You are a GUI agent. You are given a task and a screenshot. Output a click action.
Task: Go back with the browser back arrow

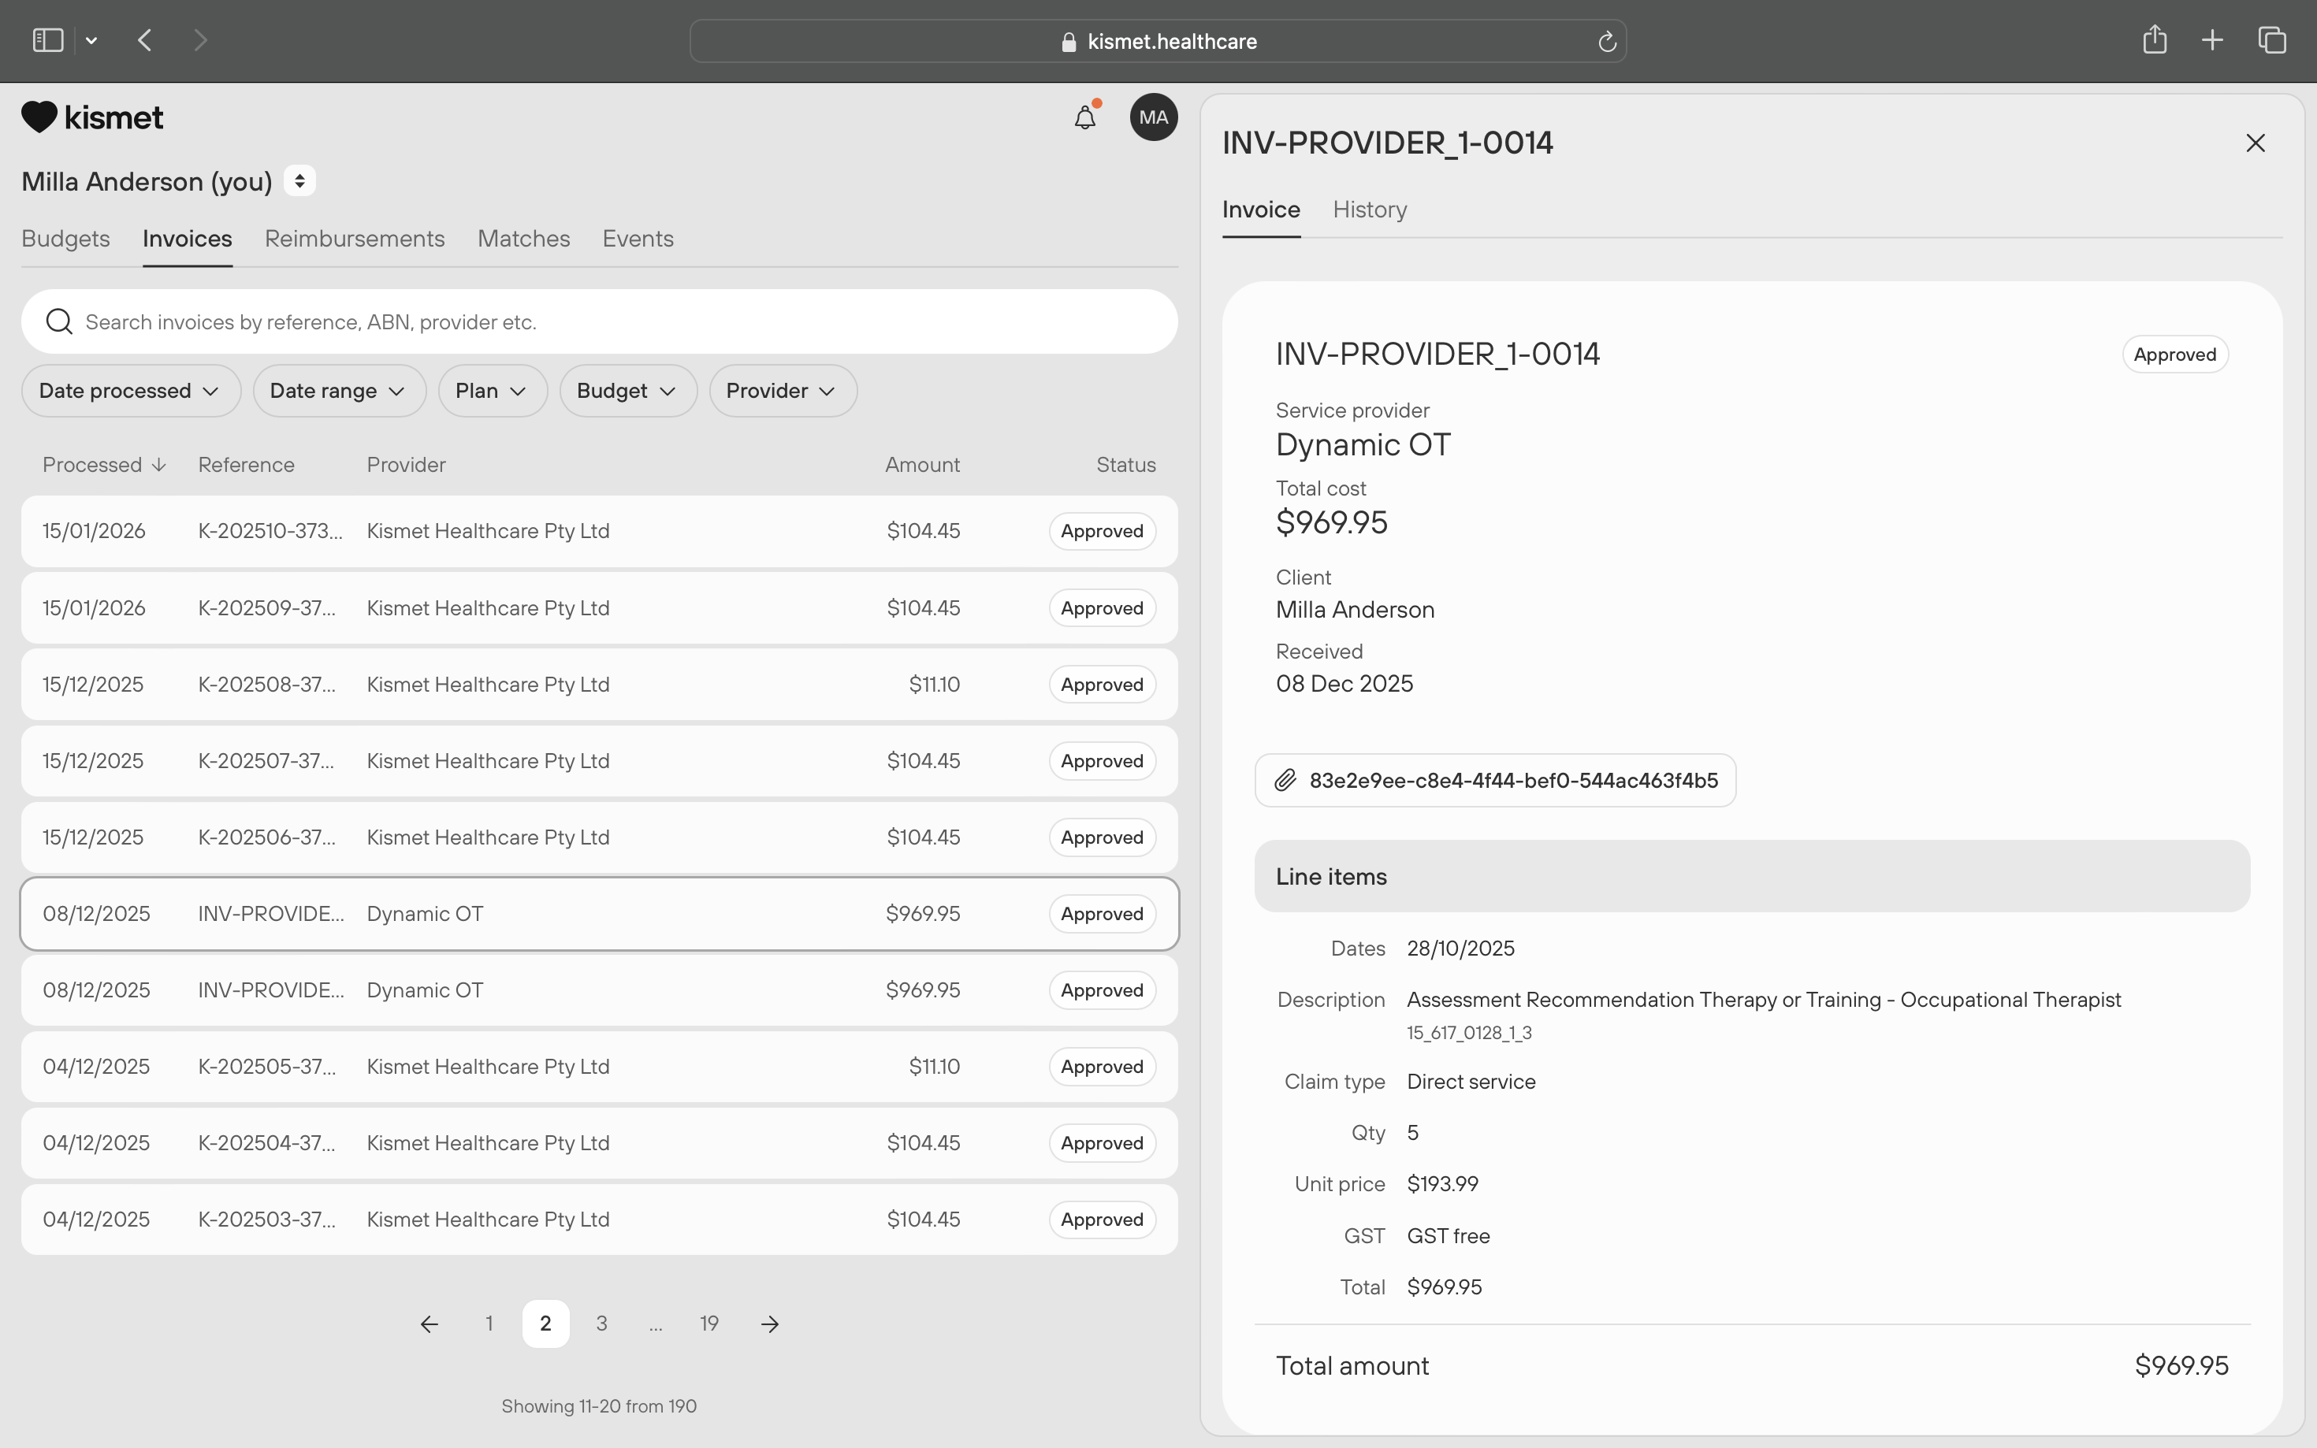(145, 40)
